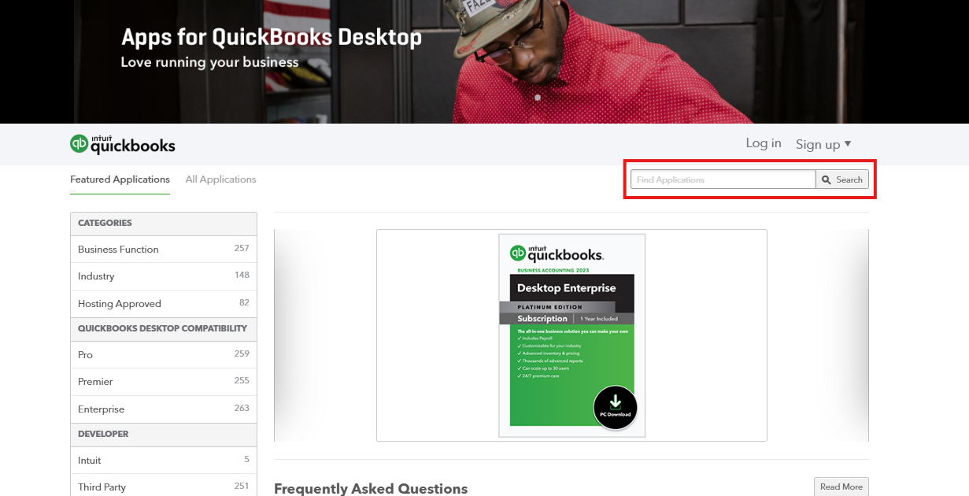The height and width of the screenshot is (496, 969).
Task: Switch to the All Applications tab
Action: [220, 180]
